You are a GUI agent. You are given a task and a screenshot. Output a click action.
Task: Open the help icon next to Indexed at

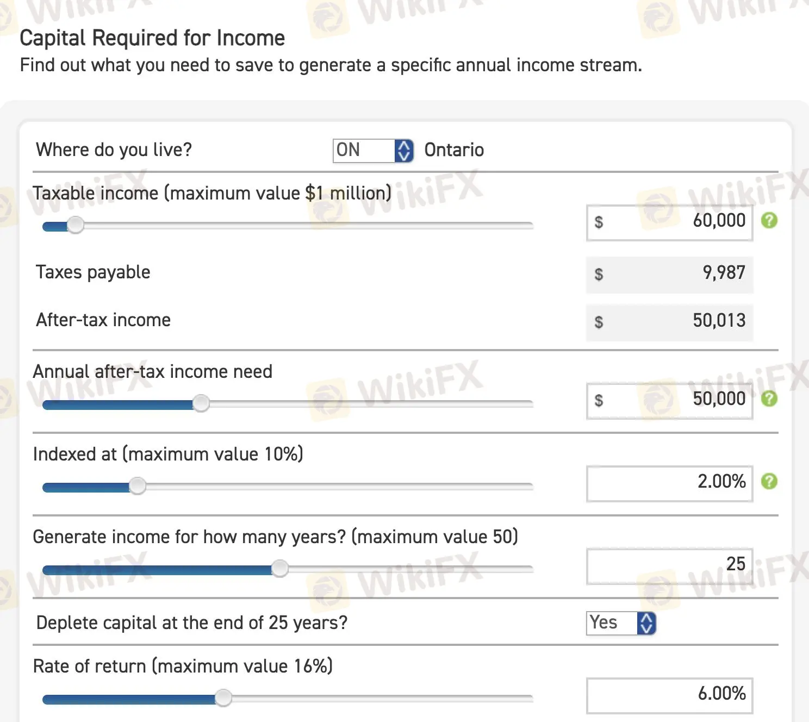pos(769,482)
